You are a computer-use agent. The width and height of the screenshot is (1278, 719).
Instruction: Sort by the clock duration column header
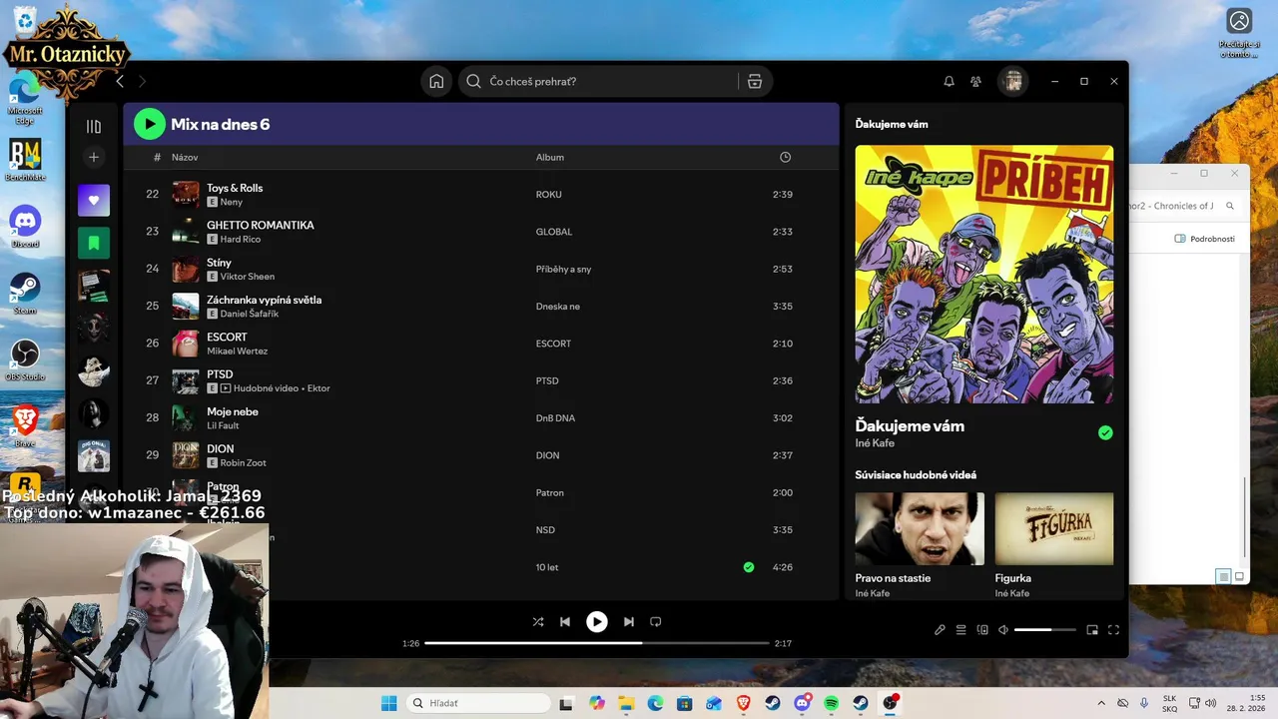pyautogui.click(x=785, y=157)
